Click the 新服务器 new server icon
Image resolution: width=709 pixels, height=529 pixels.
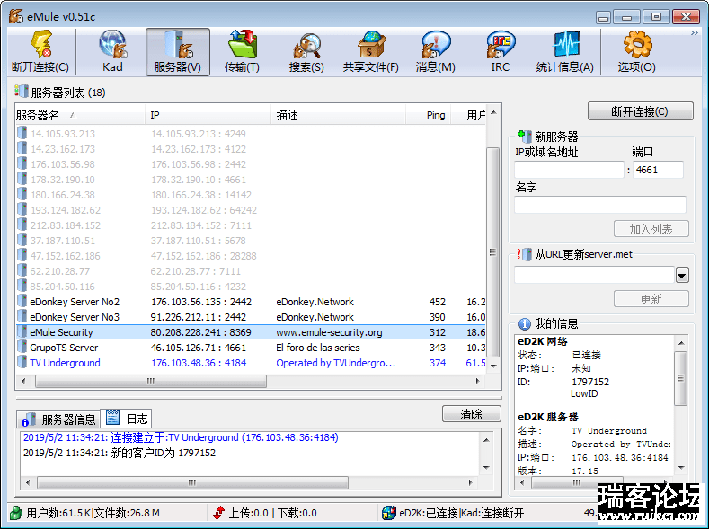pos(525,136)
